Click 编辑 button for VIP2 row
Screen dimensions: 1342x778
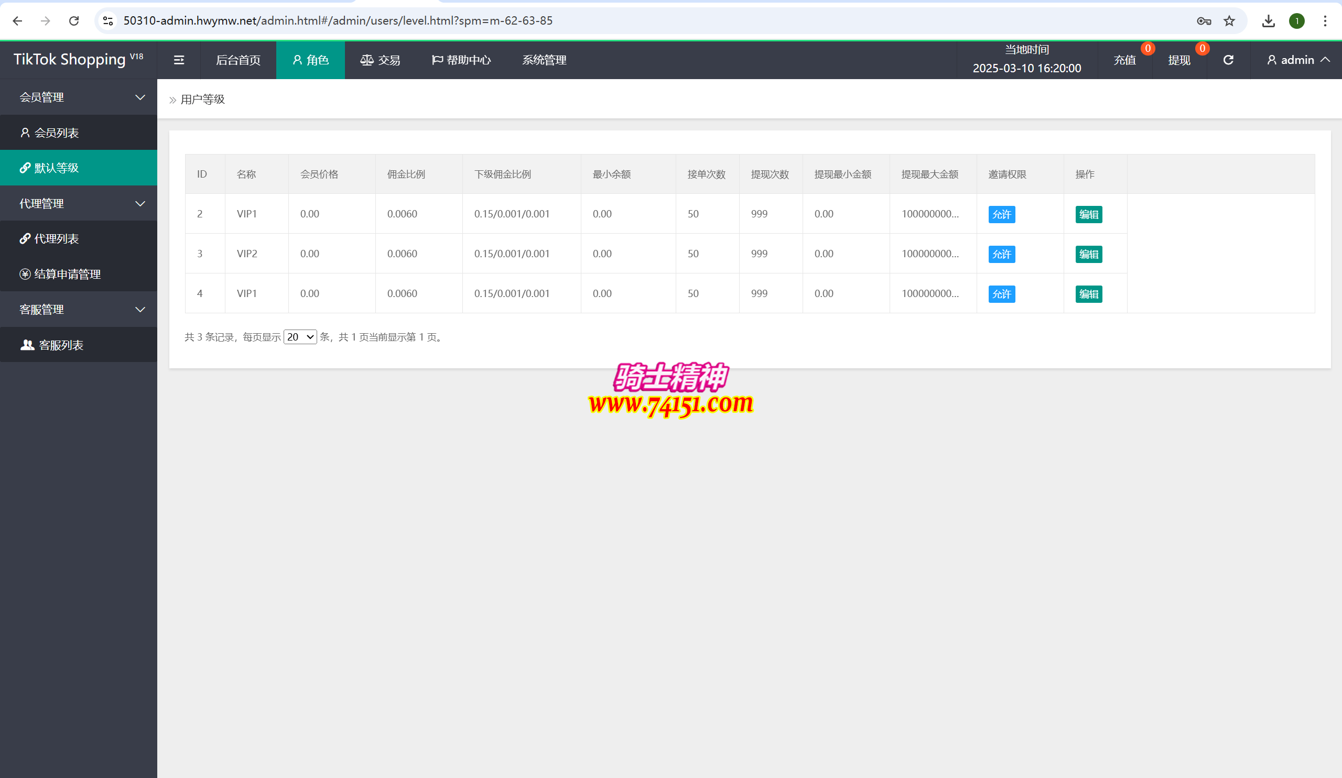[1088, 255]
